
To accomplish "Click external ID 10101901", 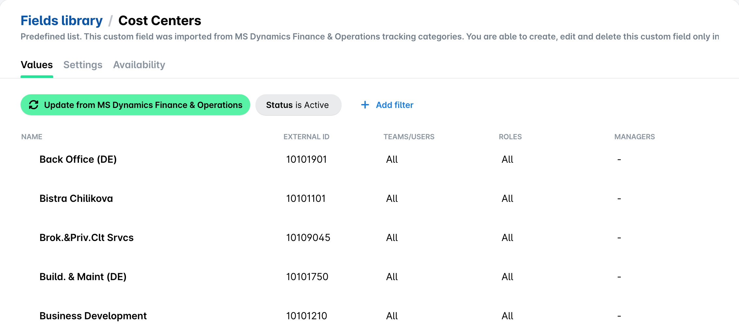I will 306,159.
